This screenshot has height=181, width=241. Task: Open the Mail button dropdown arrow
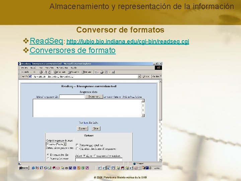click(x=98, y=72)
